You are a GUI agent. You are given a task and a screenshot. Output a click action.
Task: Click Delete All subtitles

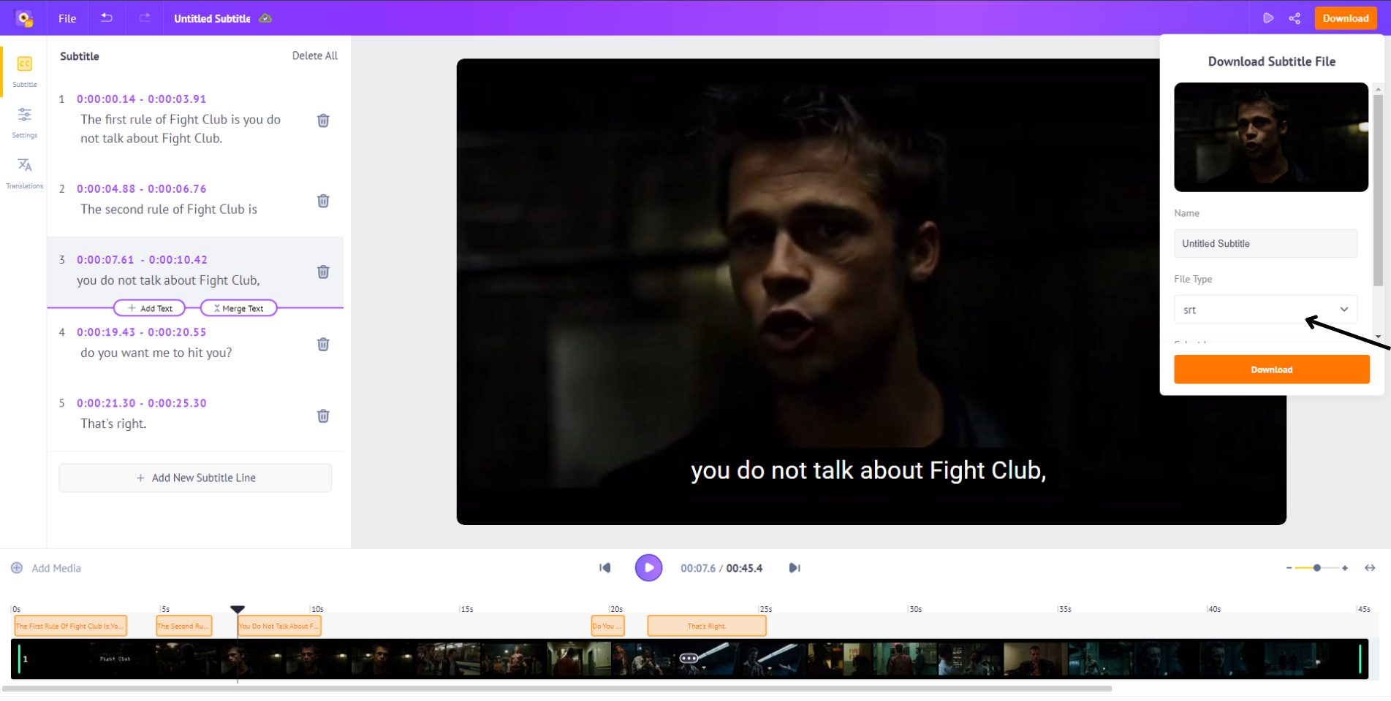pyautogui.click(x=314, y=55)
